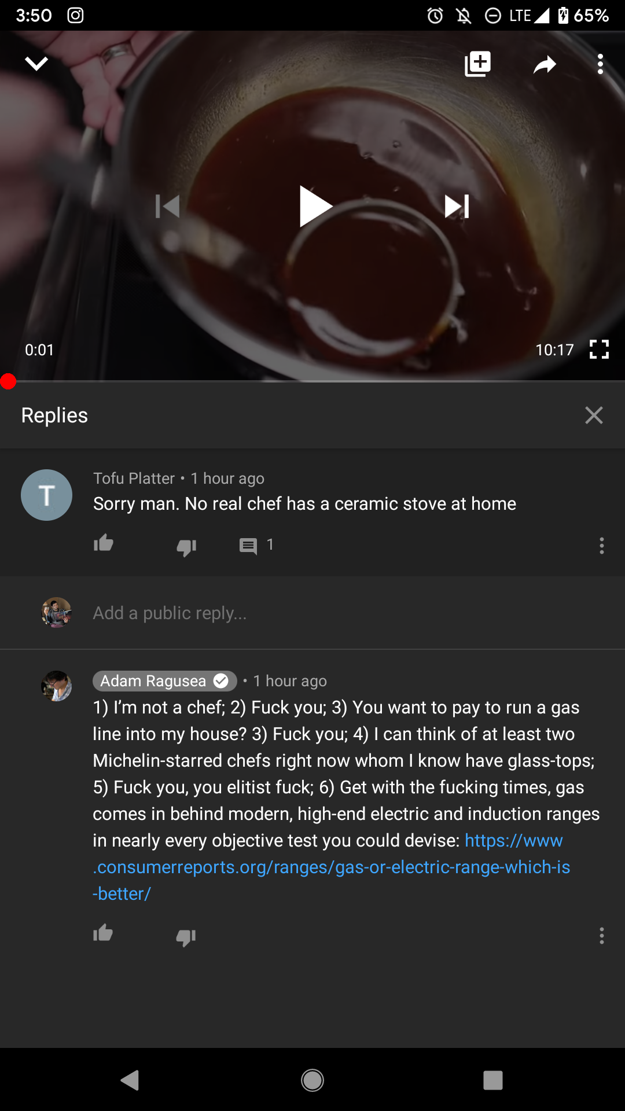Skip to the next video
Screen dimensions: 625x1111
[x=457, y=207]
